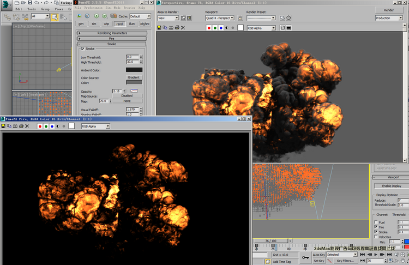The image size is (409, 265).
Task: Open the Viewport Quad 4 dropdown
Action: point(220,18)
